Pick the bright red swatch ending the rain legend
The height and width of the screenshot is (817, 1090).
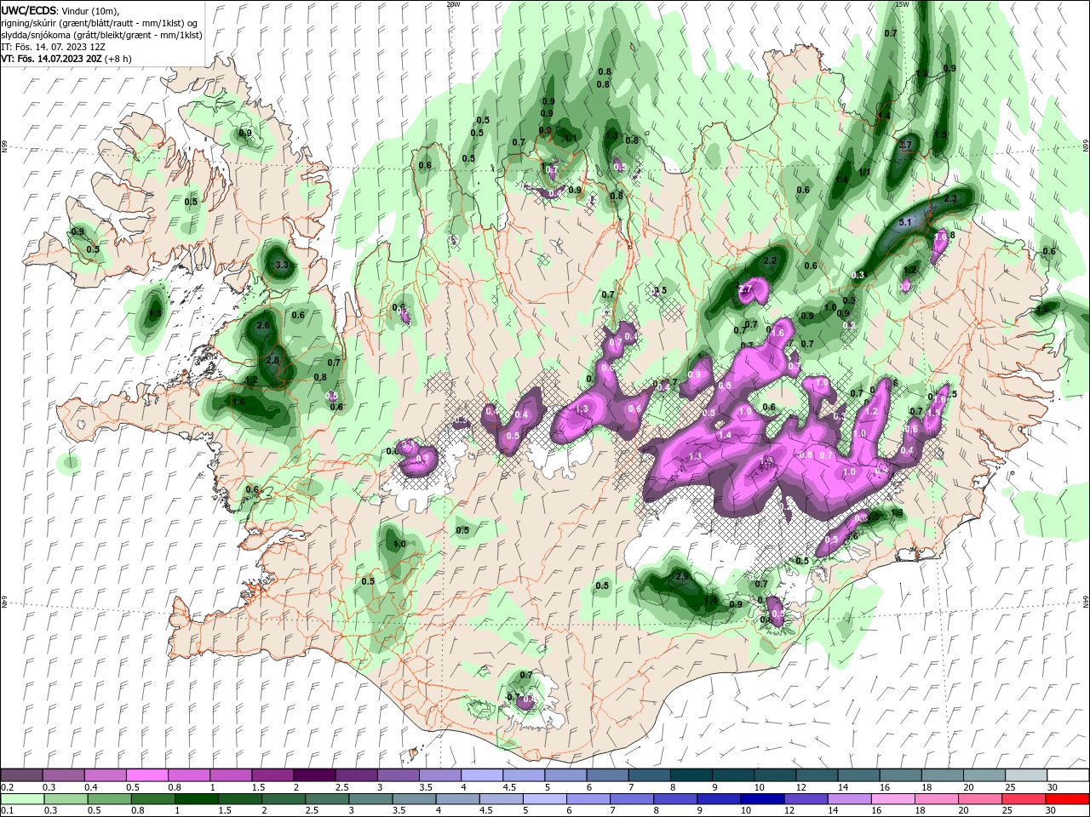(x=1069, y=799)
